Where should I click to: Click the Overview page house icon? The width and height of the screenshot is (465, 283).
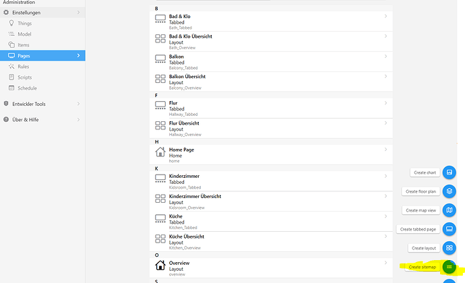click(160, 266)
